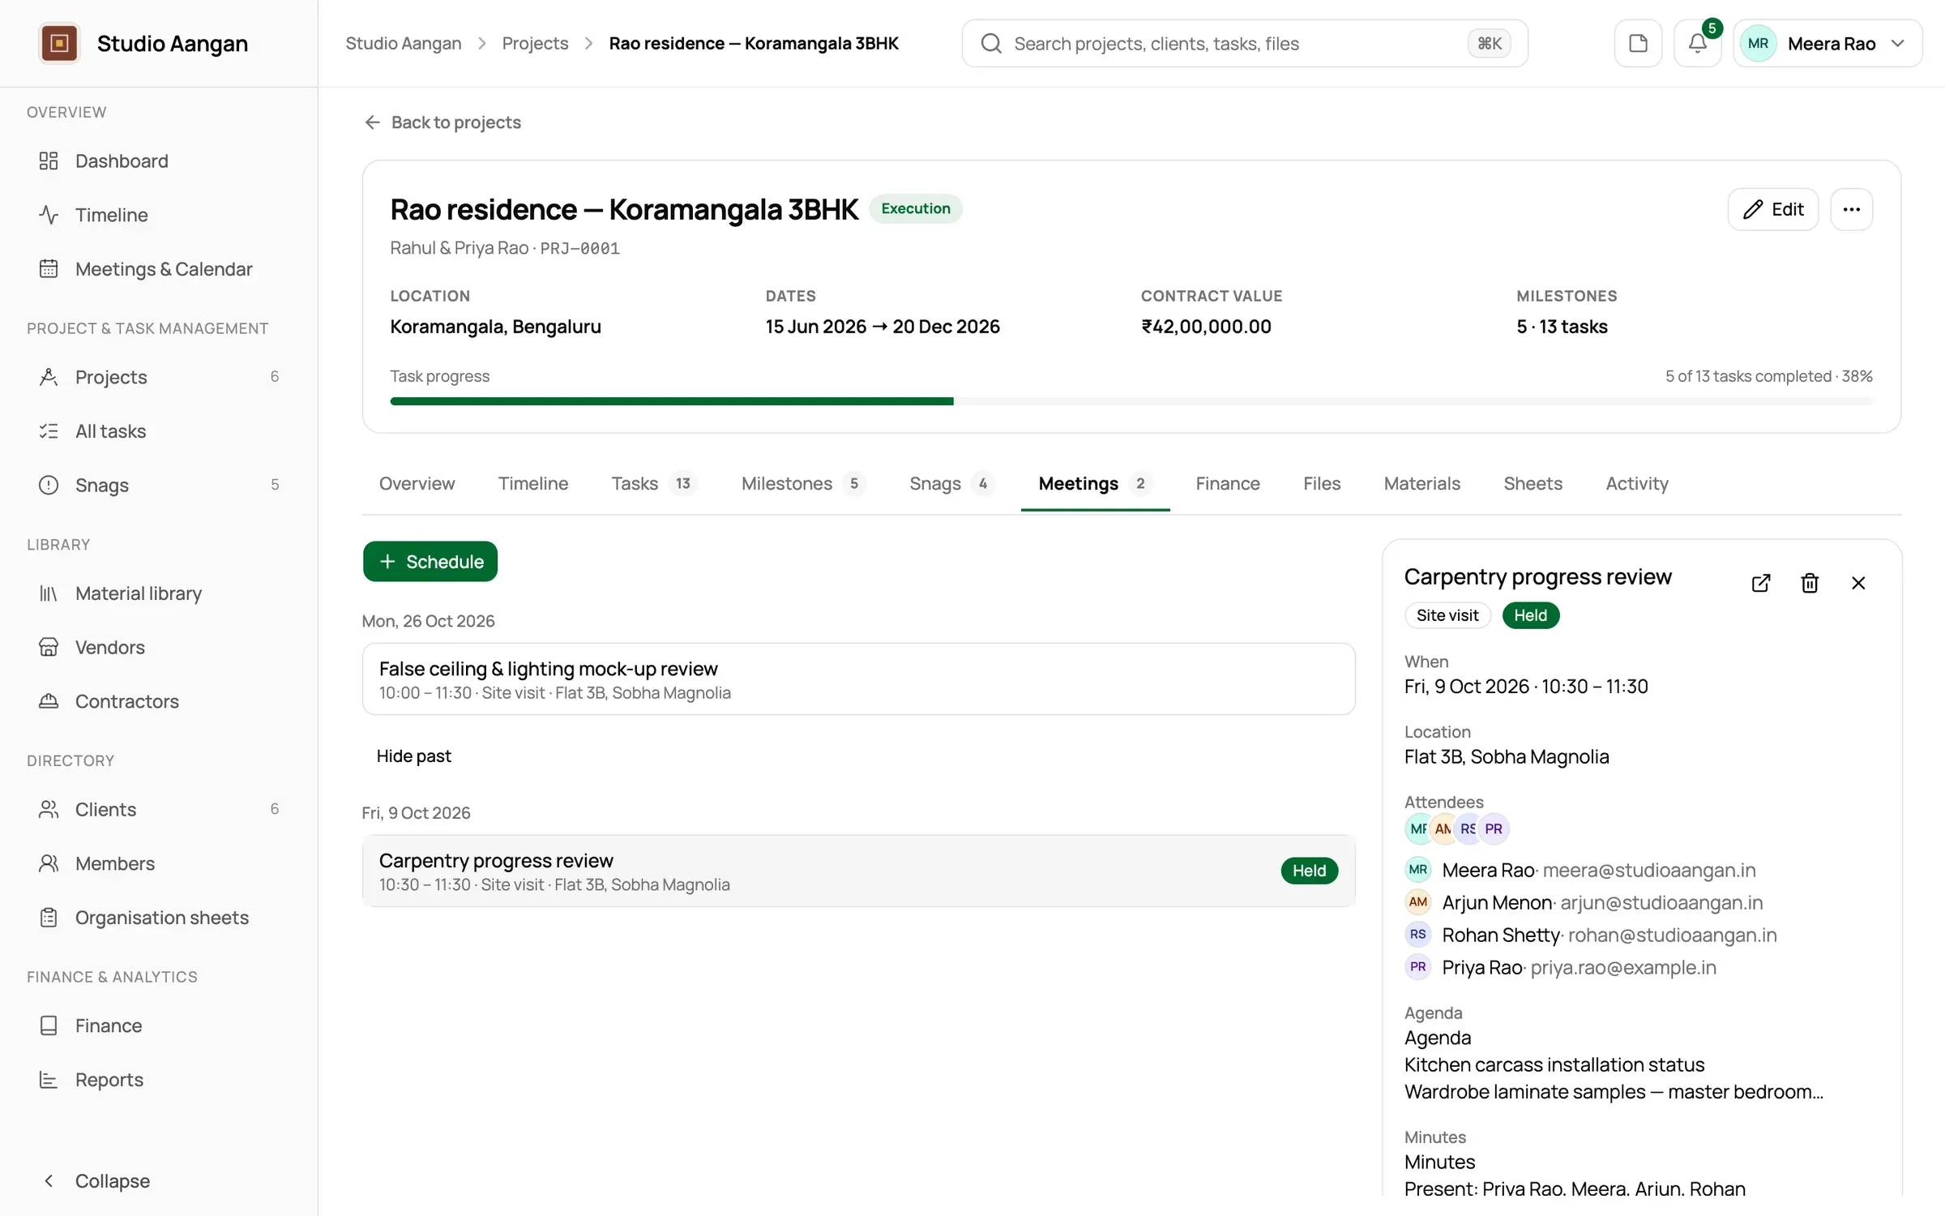Screen dimensions: 1945x1216
Task: Click the Studio Aangan logo icon
Action: point(59,43)
